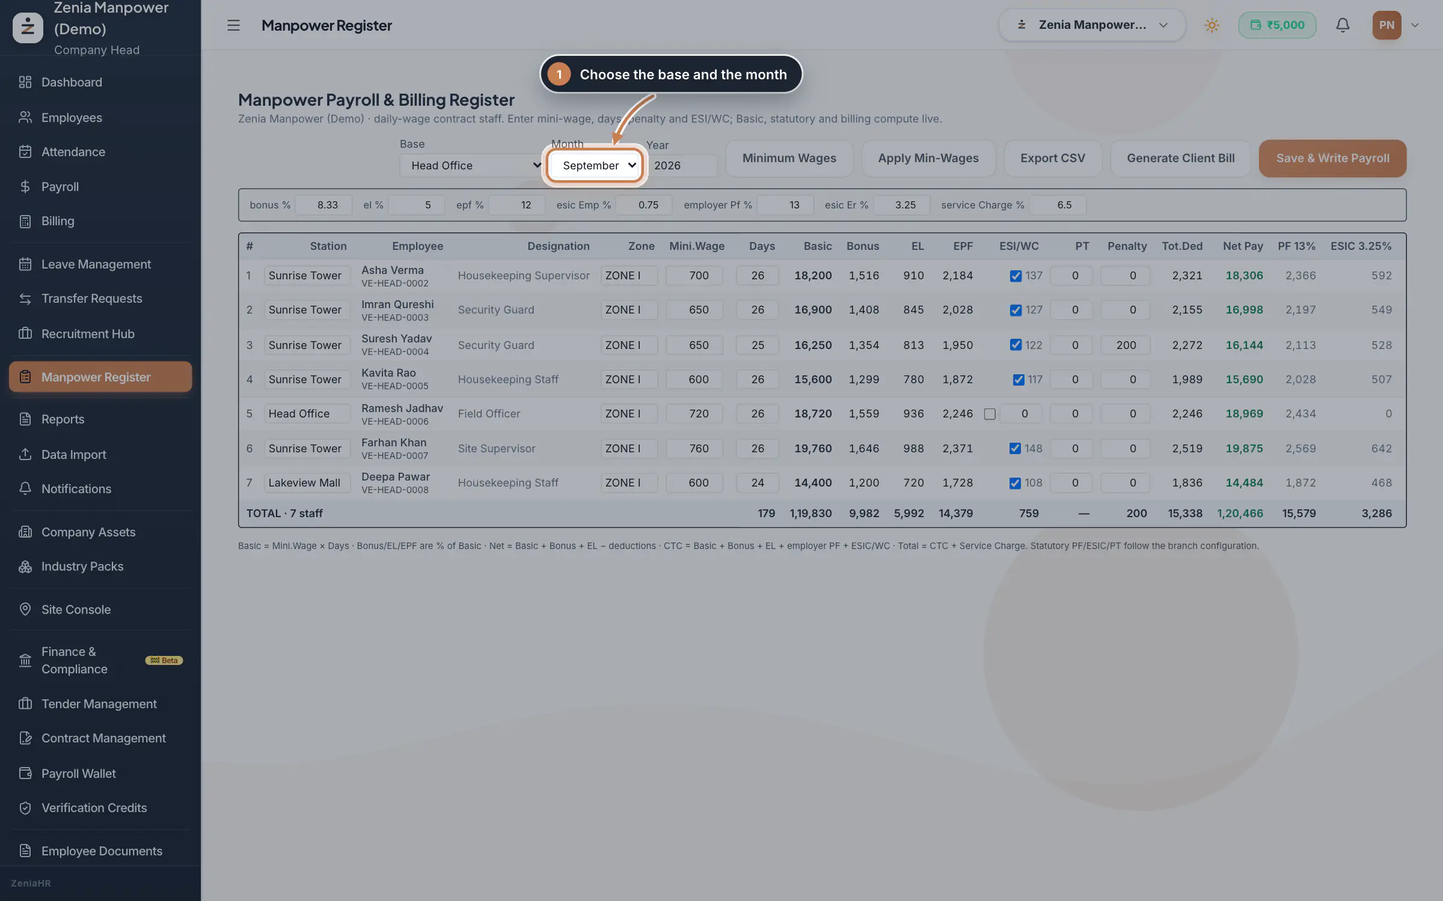This screenshot has width=1443, height=901.
Task: Click the Minimum Wages button
Action: [789, 158]
